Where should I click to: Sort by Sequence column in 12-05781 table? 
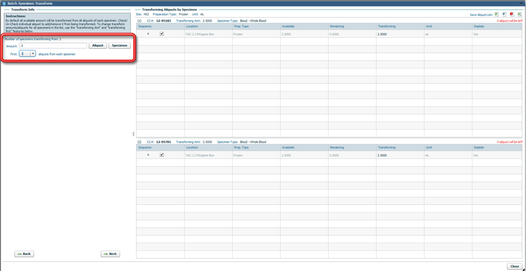coord(160,148)
